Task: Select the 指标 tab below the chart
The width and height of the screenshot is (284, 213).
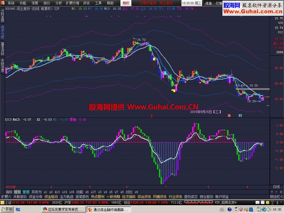Action: (9, 192)
